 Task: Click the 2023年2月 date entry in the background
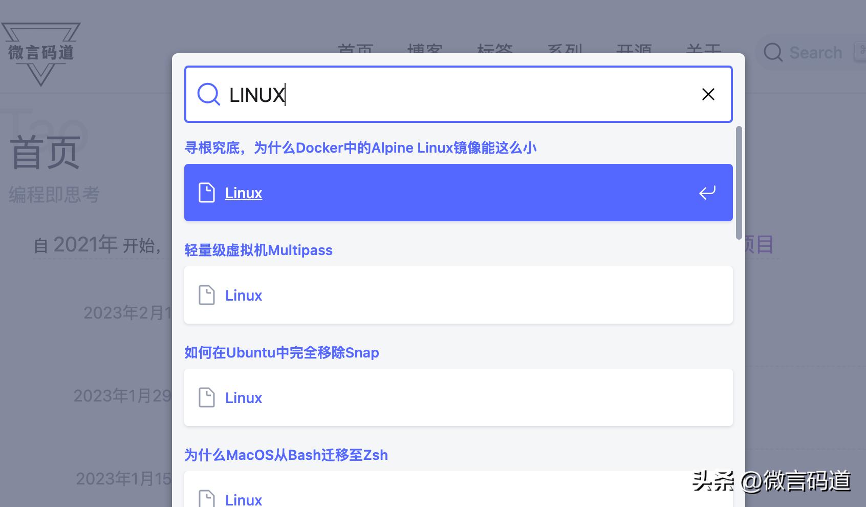[x=127, y=313]
